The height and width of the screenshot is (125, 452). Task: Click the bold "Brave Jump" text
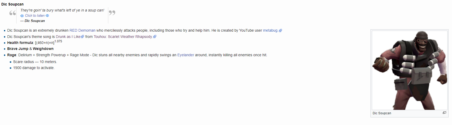coord(18,49)
